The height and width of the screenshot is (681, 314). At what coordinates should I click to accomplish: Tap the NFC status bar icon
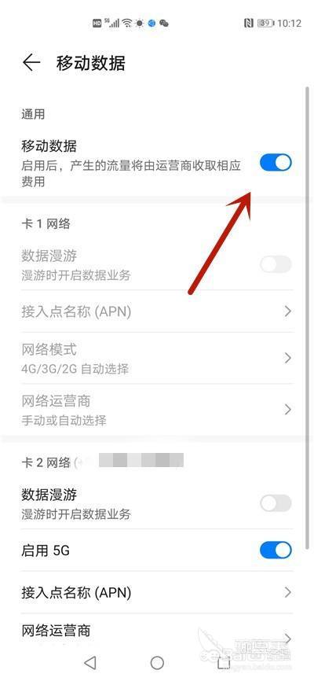248,23
